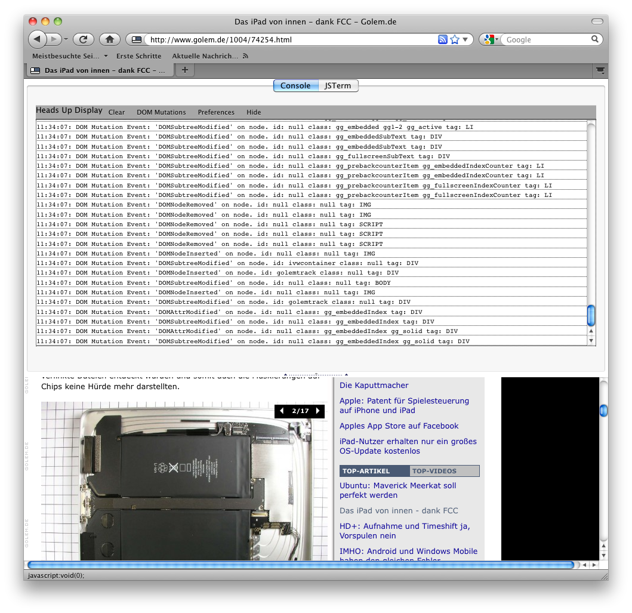The width and height of the screenshot is (632, 613).
Task: Open the back/forward history dropdown arrow
Action: pyautogui.click(x=66, y=39)
